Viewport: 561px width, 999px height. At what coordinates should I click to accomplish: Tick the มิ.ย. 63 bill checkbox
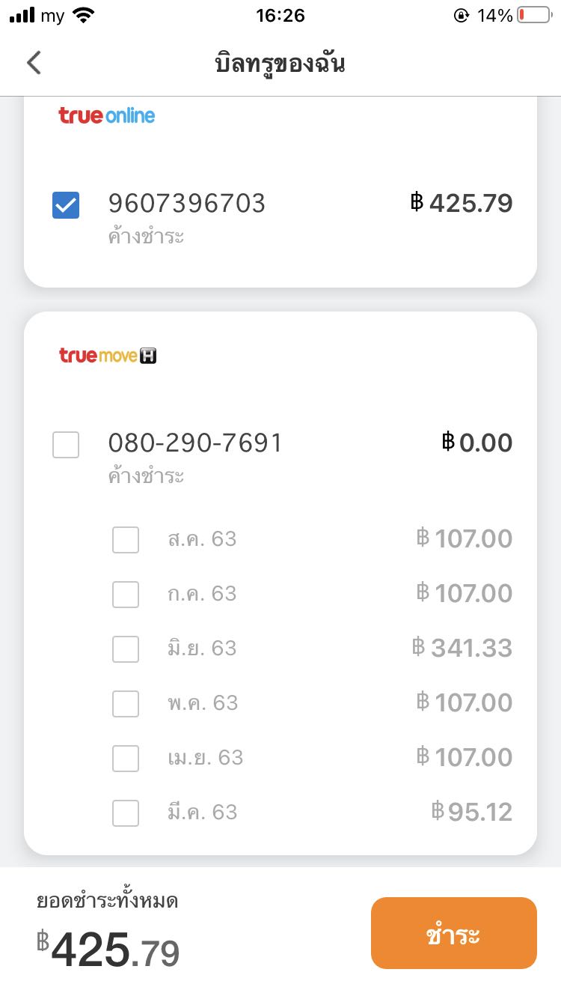126,649
